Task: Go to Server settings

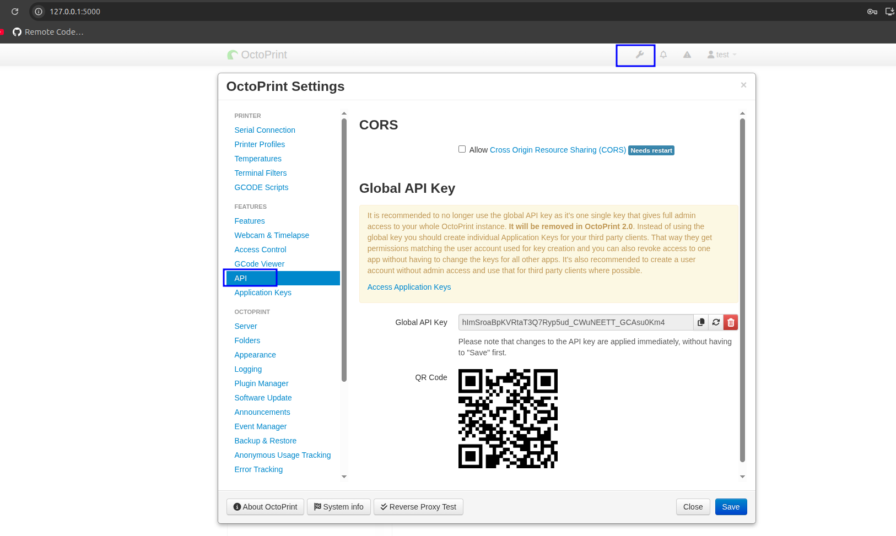Action: click(246, 326)
